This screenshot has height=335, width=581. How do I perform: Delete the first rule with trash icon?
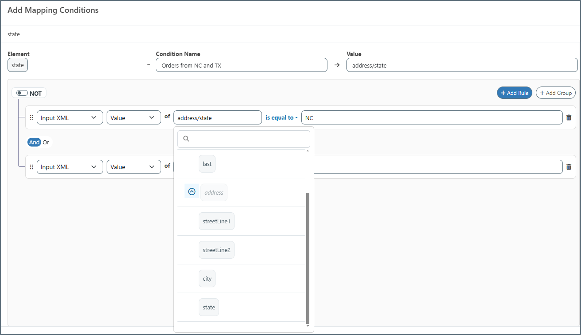[569, 118]
